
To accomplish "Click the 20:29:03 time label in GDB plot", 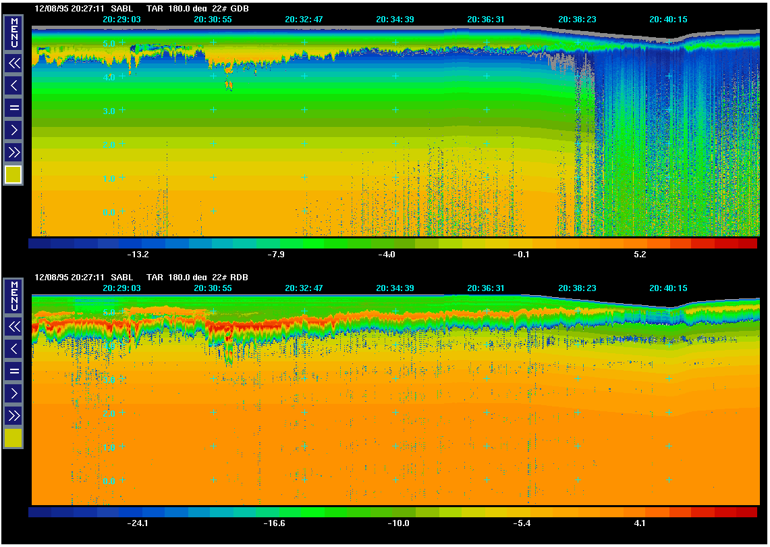I will click(x=121, y=20).
